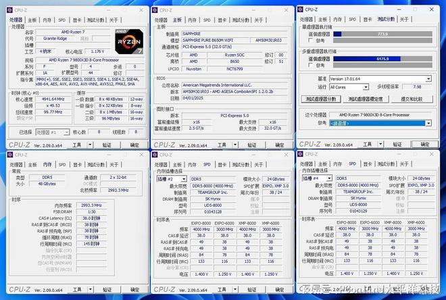446x300 pixels.
Task: Switch to the 关于 tab in the slot #4 SPD window
Action: (404, 164)
